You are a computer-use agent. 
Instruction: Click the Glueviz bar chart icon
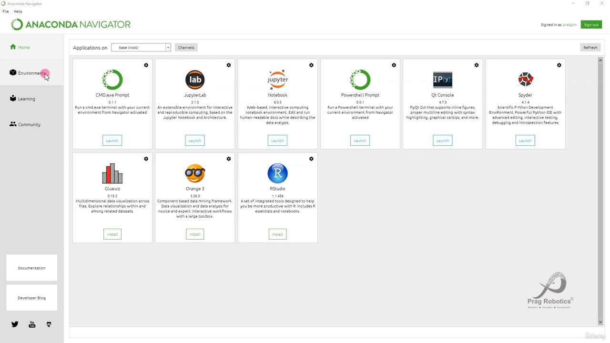[112, 173]
